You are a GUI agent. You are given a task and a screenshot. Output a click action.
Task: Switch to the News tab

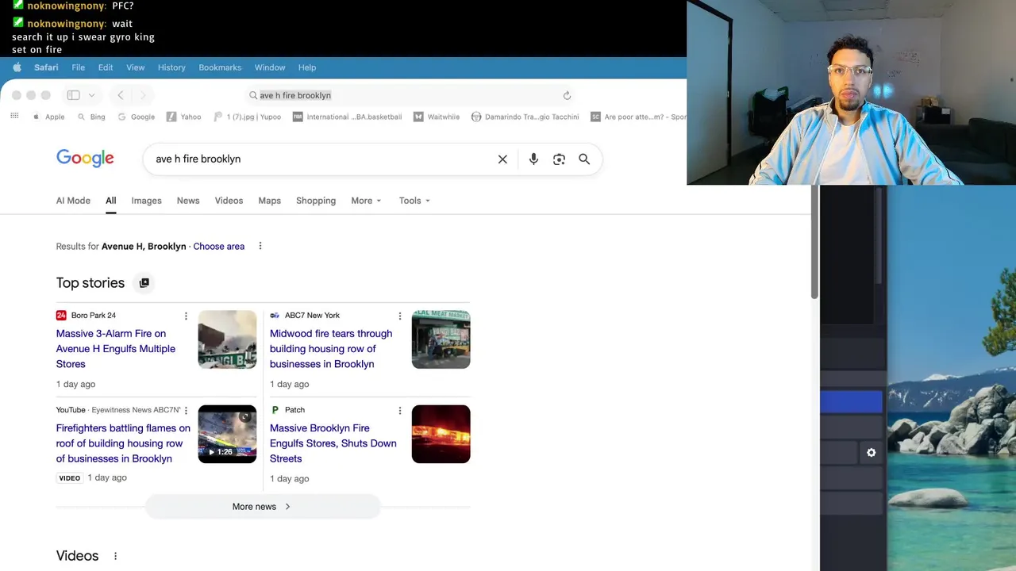[188, 201]
